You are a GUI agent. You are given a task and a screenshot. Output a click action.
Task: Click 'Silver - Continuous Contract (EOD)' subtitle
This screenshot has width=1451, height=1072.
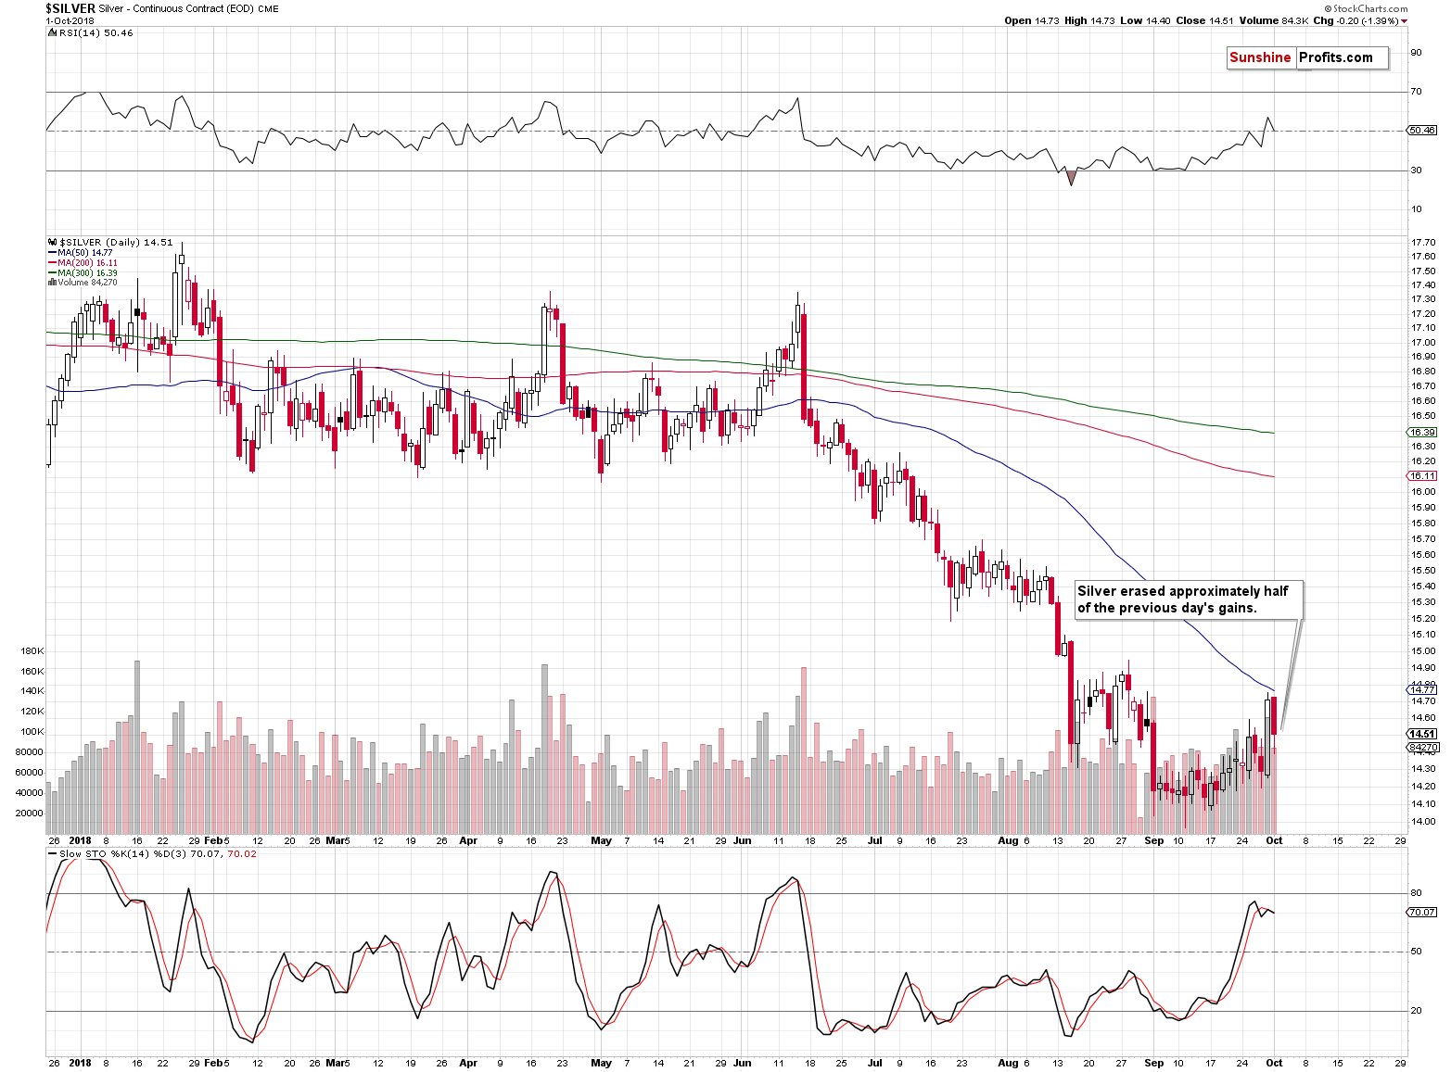(175, 9)
